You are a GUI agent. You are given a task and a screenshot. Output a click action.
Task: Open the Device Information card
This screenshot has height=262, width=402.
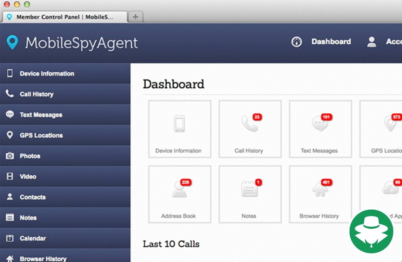[179, 128]
